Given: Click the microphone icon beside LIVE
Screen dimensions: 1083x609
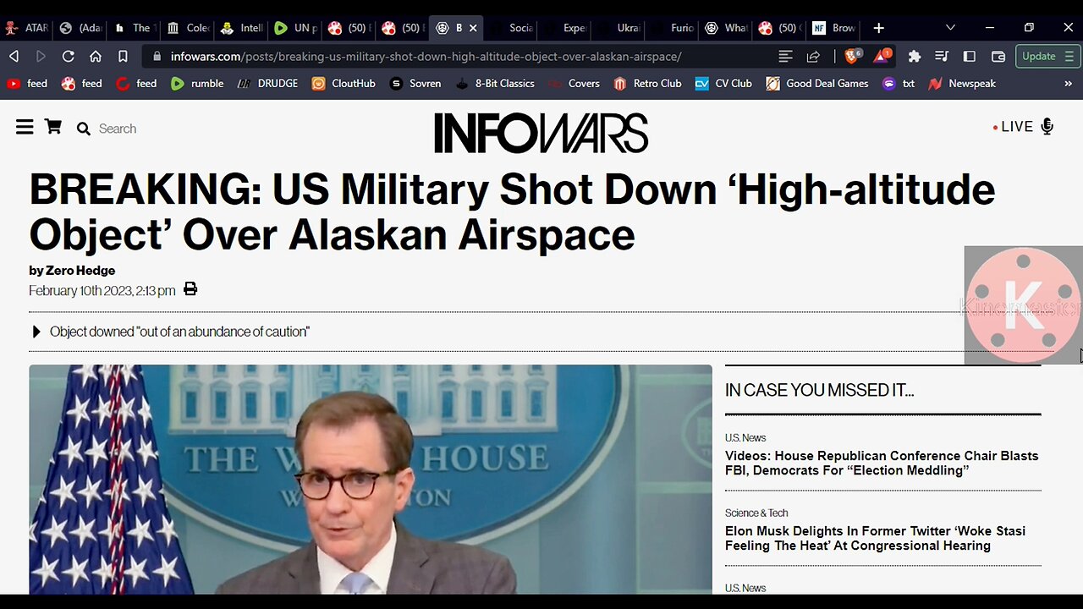Looking at the screenshot, I should (x=1047, y=127).
